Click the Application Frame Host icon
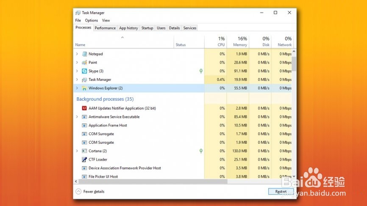The width and height of the screenshot is (367, 206). (84, 126)
